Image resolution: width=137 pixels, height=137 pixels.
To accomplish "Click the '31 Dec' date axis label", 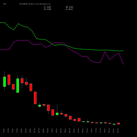I will (52, 130).
